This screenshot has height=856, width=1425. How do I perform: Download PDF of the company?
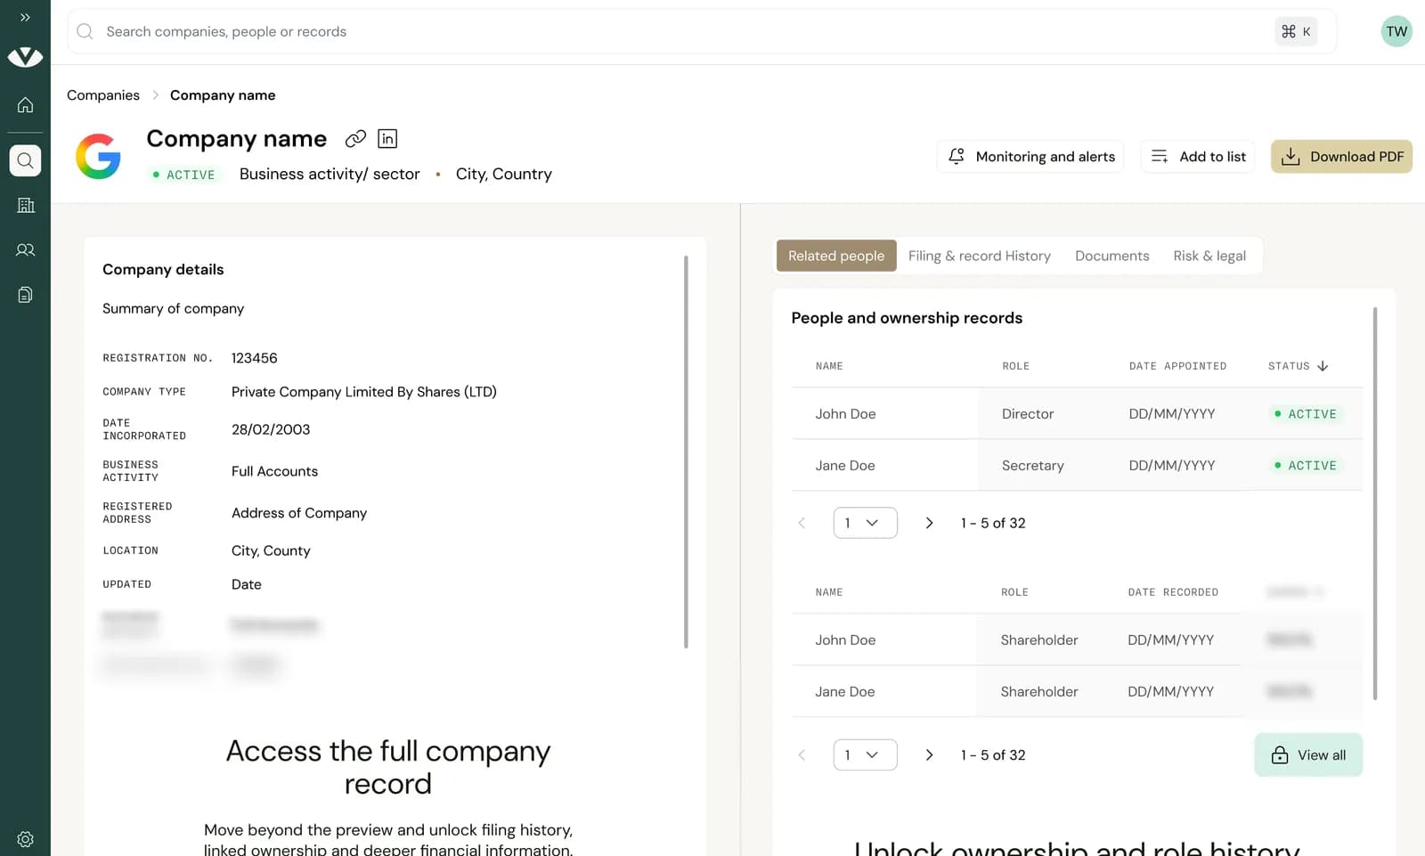coord(1341,157)
